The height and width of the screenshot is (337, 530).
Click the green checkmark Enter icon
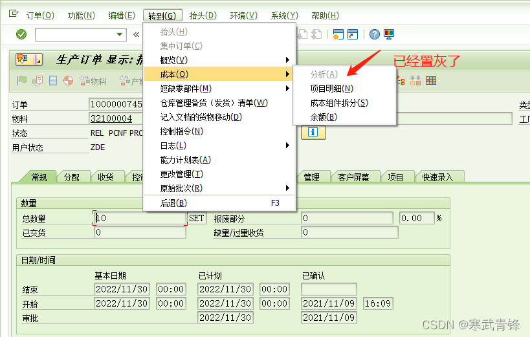point(21,34)
